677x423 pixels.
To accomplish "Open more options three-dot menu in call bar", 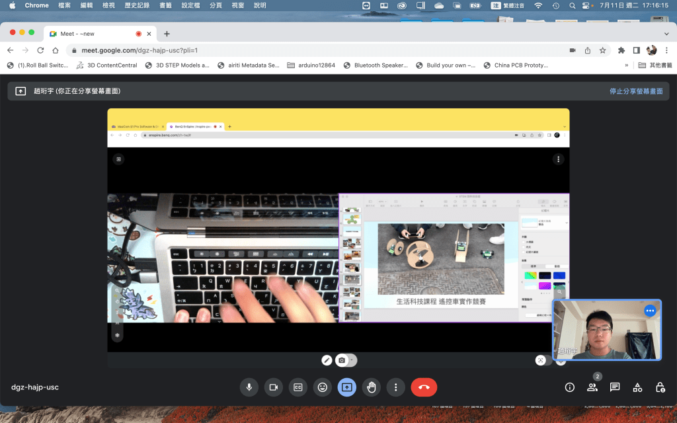I will coord(395,387).
